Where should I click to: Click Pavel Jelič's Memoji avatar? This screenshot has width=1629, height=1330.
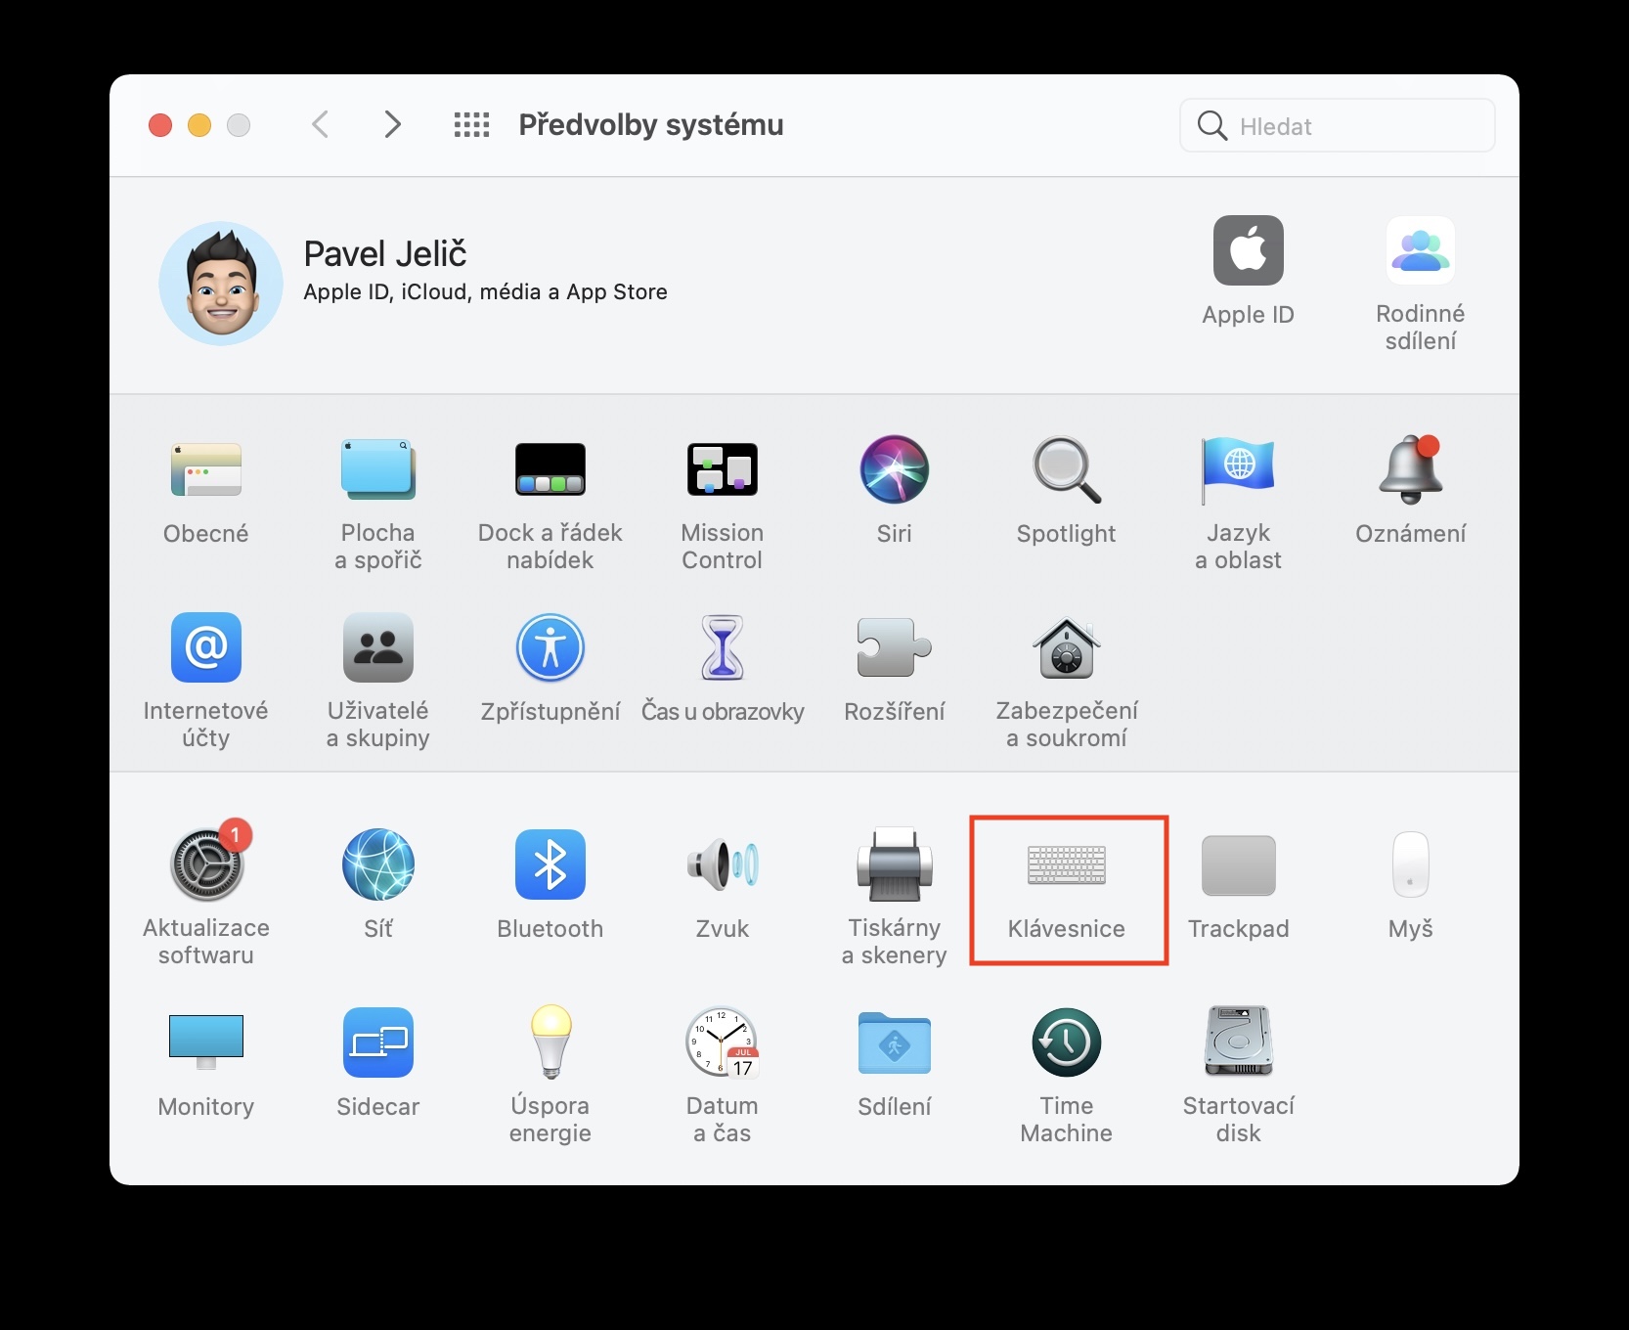[221, 284]
